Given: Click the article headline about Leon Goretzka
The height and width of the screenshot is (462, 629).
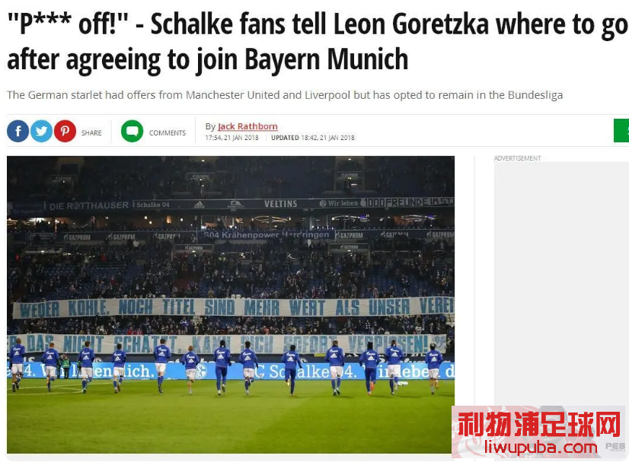Looking at the screenshot, I should tap(317, 41).
